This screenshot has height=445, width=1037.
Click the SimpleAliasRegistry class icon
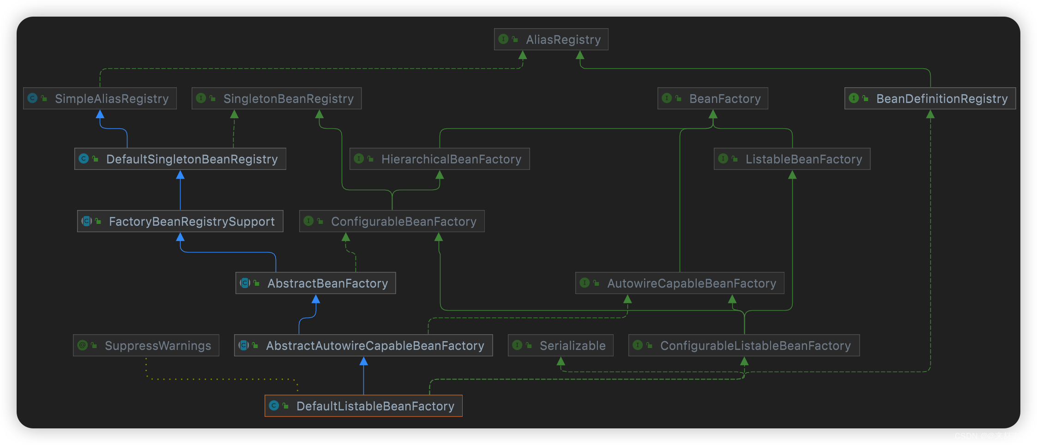[32, 98]
